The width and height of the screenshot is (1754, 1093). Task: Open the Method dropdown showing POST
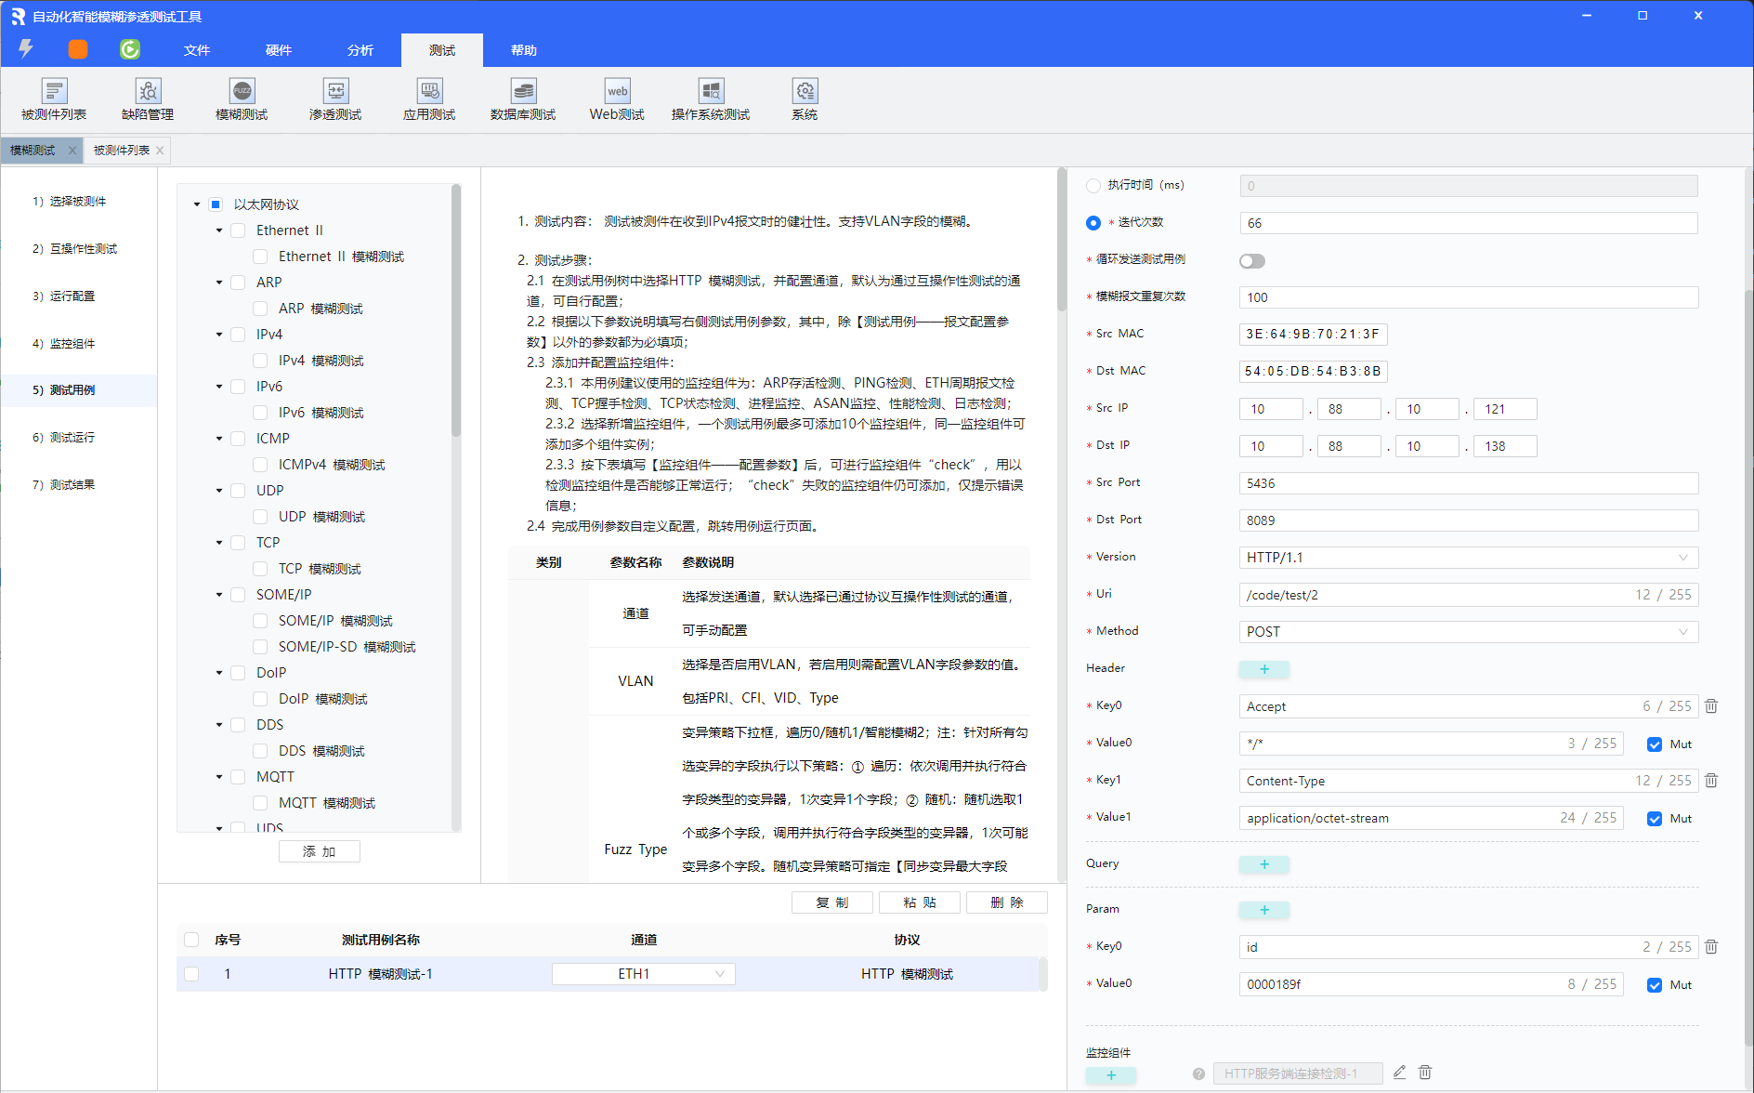(x=1468, y=632)
